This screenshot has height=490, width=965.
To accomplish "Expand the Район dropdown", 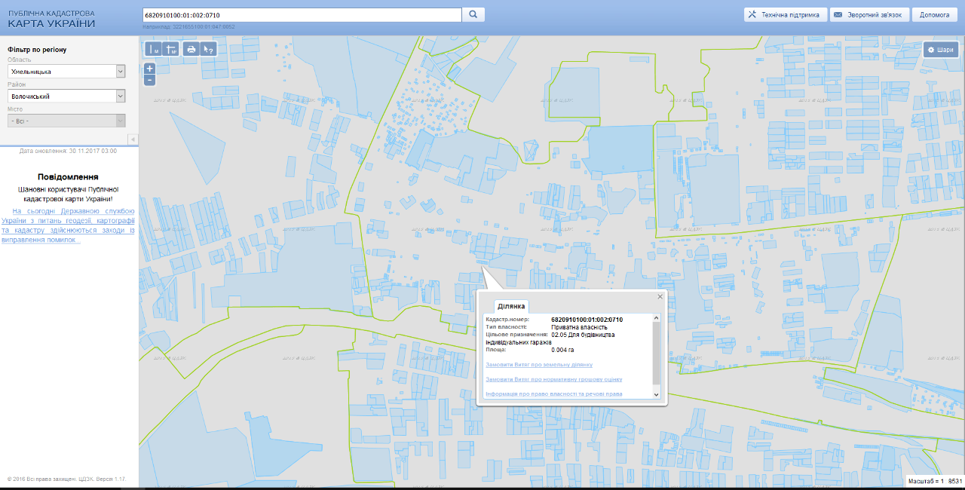I will (x=121, y=96).
